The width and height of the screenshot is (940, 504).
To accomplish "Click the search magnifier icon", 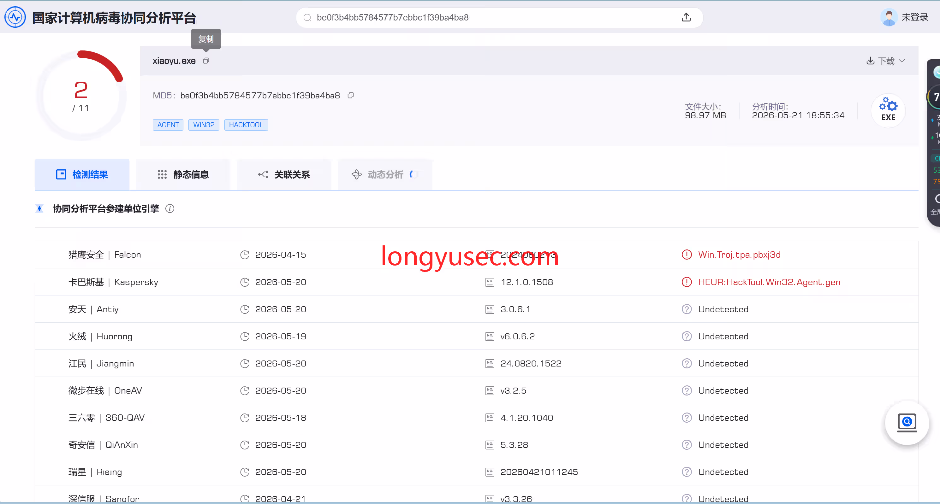I will point(307,18).
